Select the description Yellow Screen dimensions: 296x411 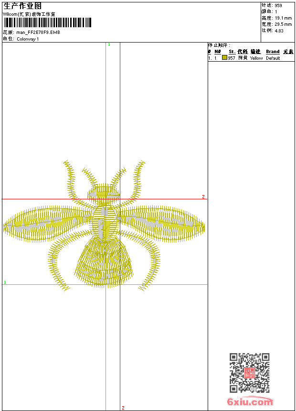click(256, 58)
